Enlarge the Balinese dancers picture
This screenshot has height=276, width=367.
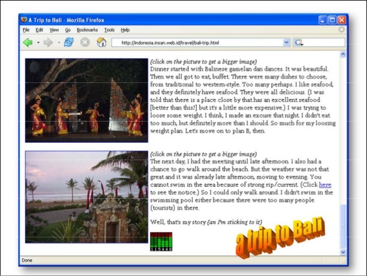click(x=86, y=100)
